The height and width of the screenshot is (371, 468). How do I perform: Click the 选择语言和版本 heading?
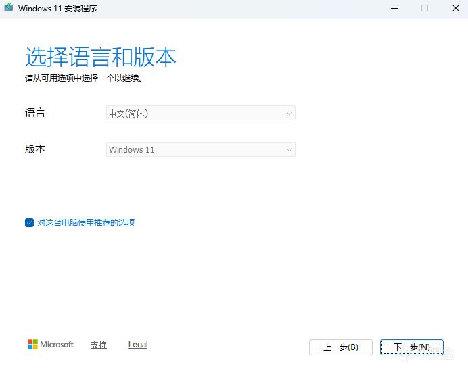[101, 57]
